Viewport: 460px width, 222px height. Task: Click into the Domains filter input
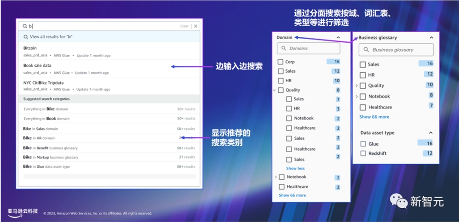(309, 48)
